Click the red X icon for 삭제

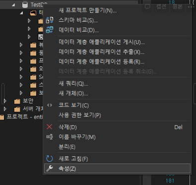(50, 127)
